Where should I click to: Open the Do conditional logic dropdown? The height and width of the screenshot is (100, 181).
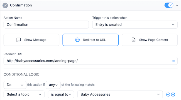(x=15, y=85)
